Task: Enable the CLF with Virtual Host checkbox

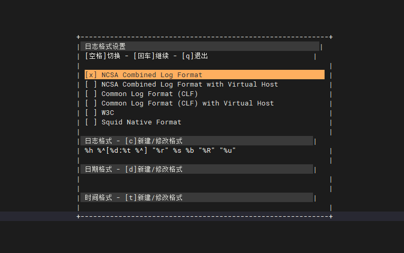Action: coord(91,103)
